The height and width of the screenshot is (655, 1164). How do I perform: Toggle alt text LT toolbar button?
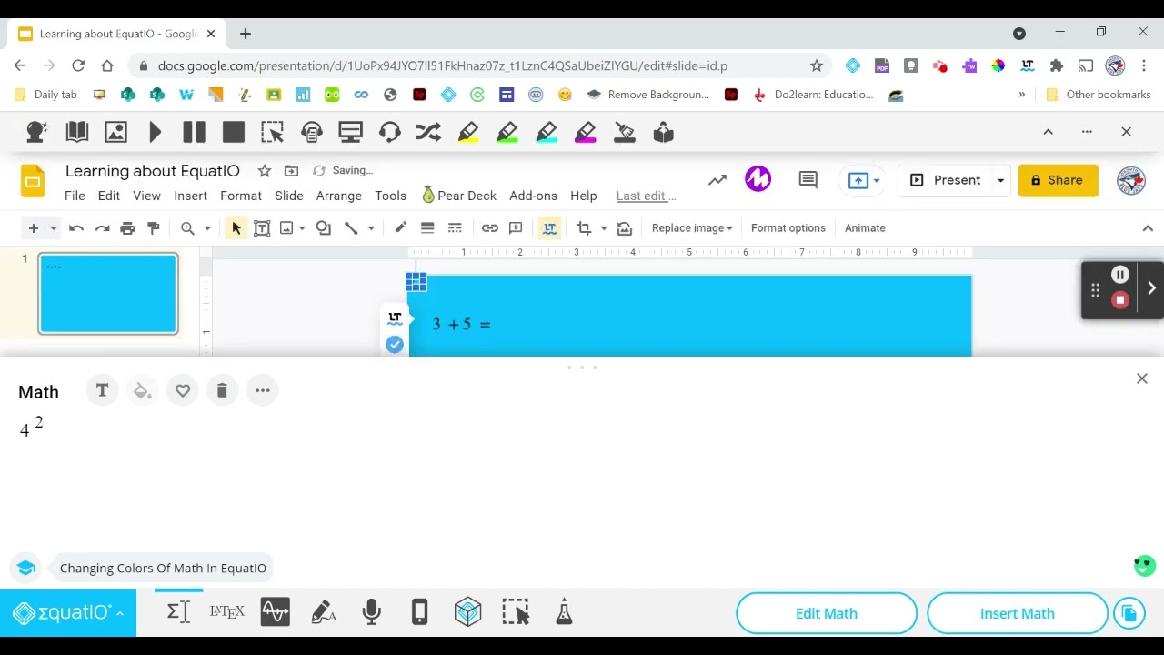click(x=549, y=228)
